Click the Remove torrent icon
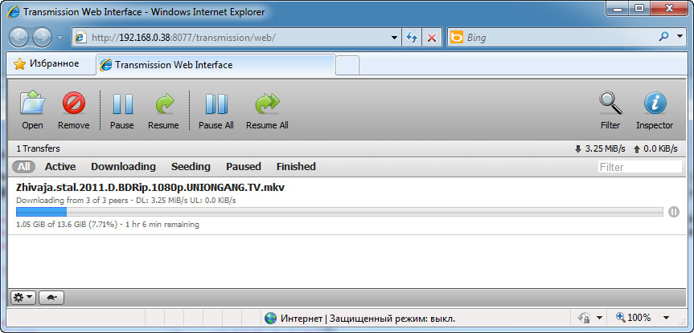The height and width of the screenshot is (333, 694). [x=73, y=103]
